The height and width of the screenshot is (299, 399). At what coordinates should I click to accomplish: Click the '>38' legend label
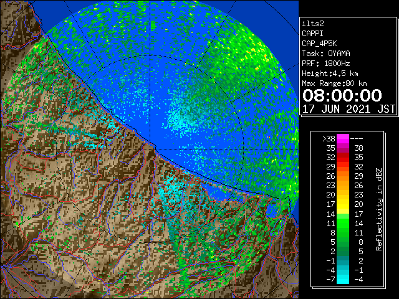(329, 139)
